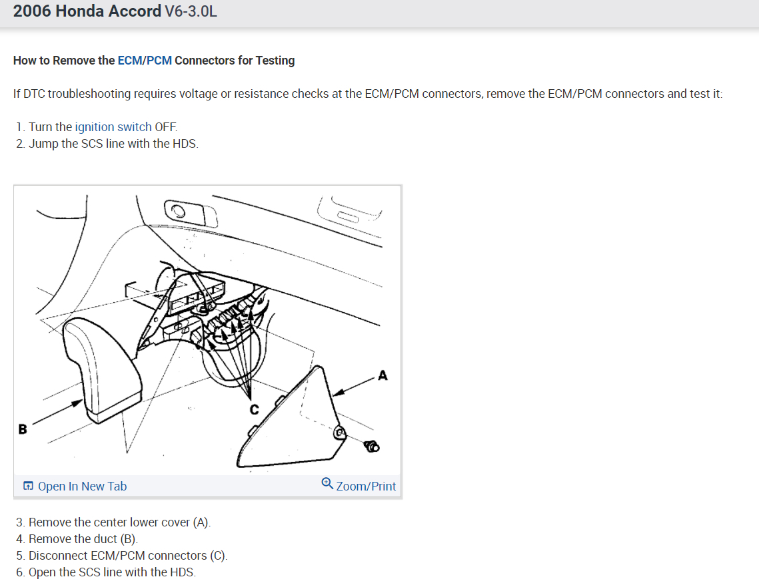Screen dimensions: 759x585
Task: Click label A in the diagram
Action: tap(382, 375)
